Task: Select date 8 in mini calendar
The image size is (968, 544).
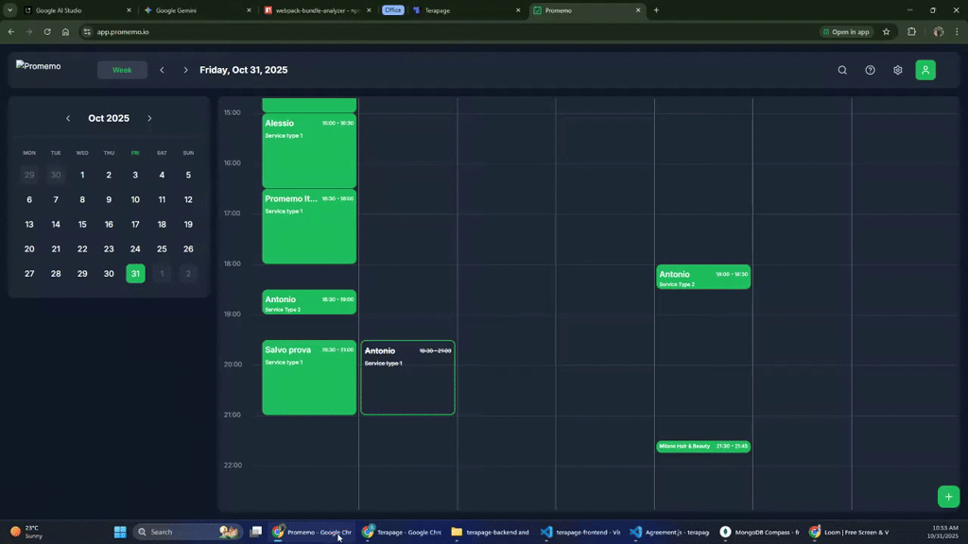Action: (82, 200)
